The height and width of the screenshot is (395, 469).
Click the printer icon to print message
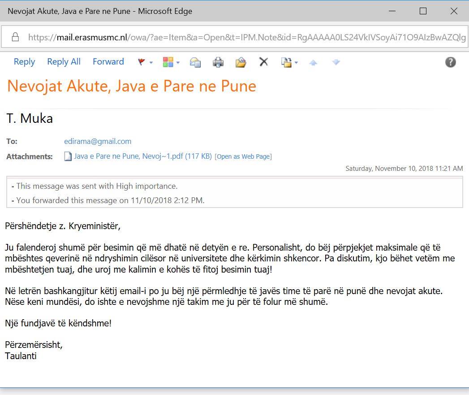click(218, 62)
